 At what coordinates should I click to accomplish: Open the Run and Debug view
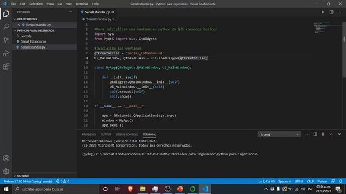6,53
